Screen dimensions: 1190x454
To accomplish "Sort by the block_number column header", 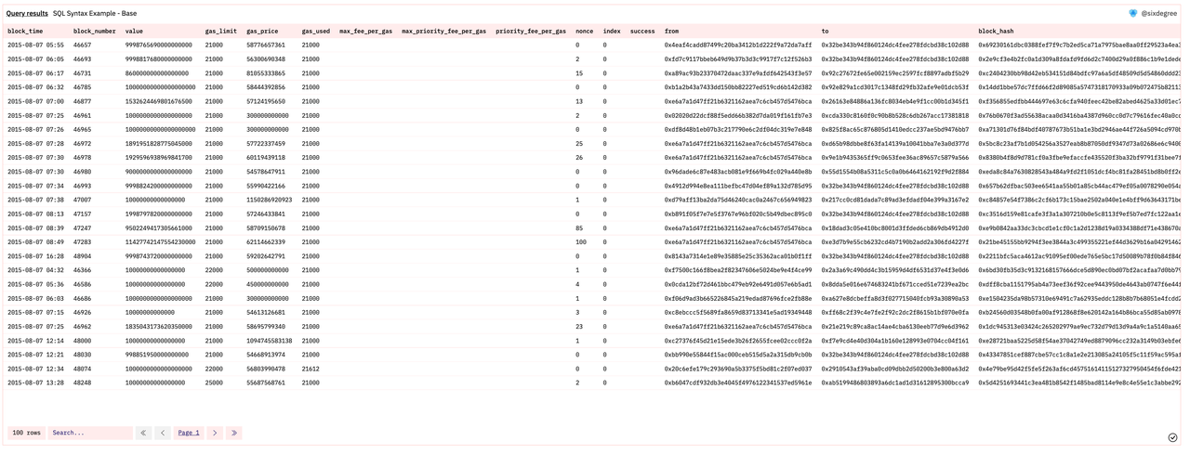I will click(x=95, y=31).
